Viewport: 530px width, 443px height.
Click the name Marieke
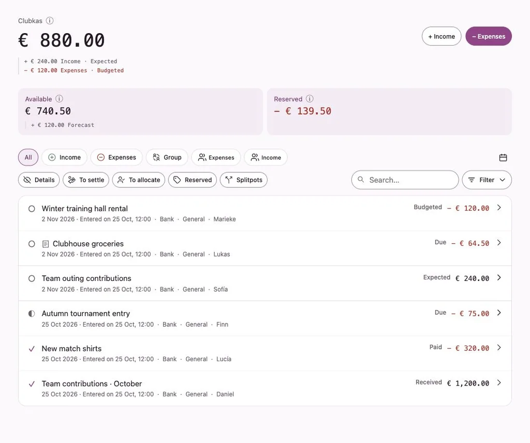pos(225,219)
